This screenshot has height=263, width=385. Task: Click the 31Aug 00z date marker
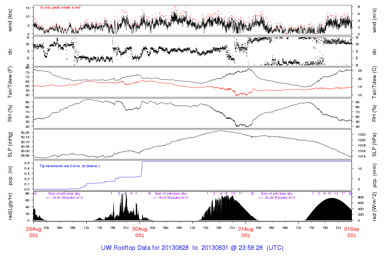[246, 232]
